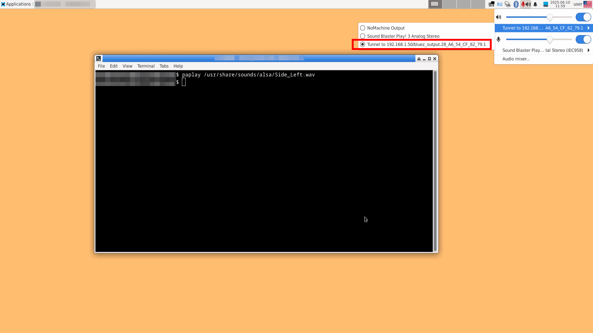Toggle the output volume switch off
Screen dimensions: 593x333
click(x=583, y=17)
